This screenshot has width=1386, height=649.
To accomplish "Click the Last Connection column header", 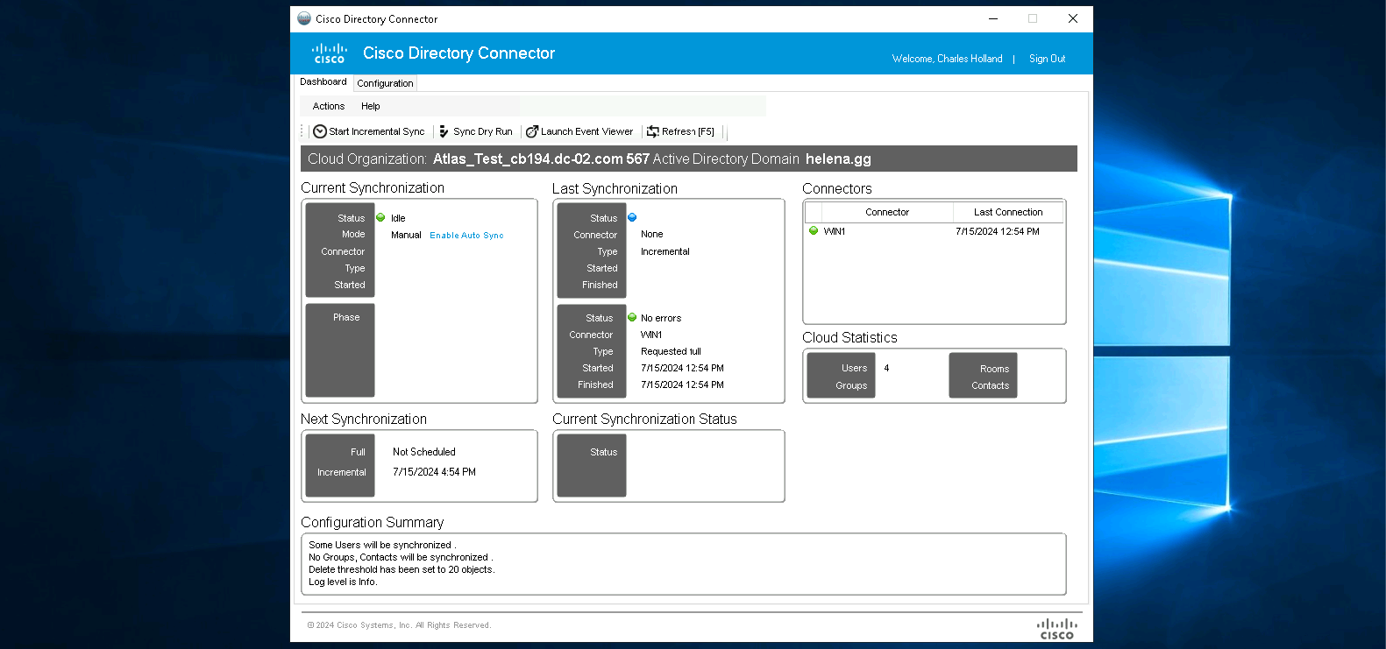I will pos(1007,212).
